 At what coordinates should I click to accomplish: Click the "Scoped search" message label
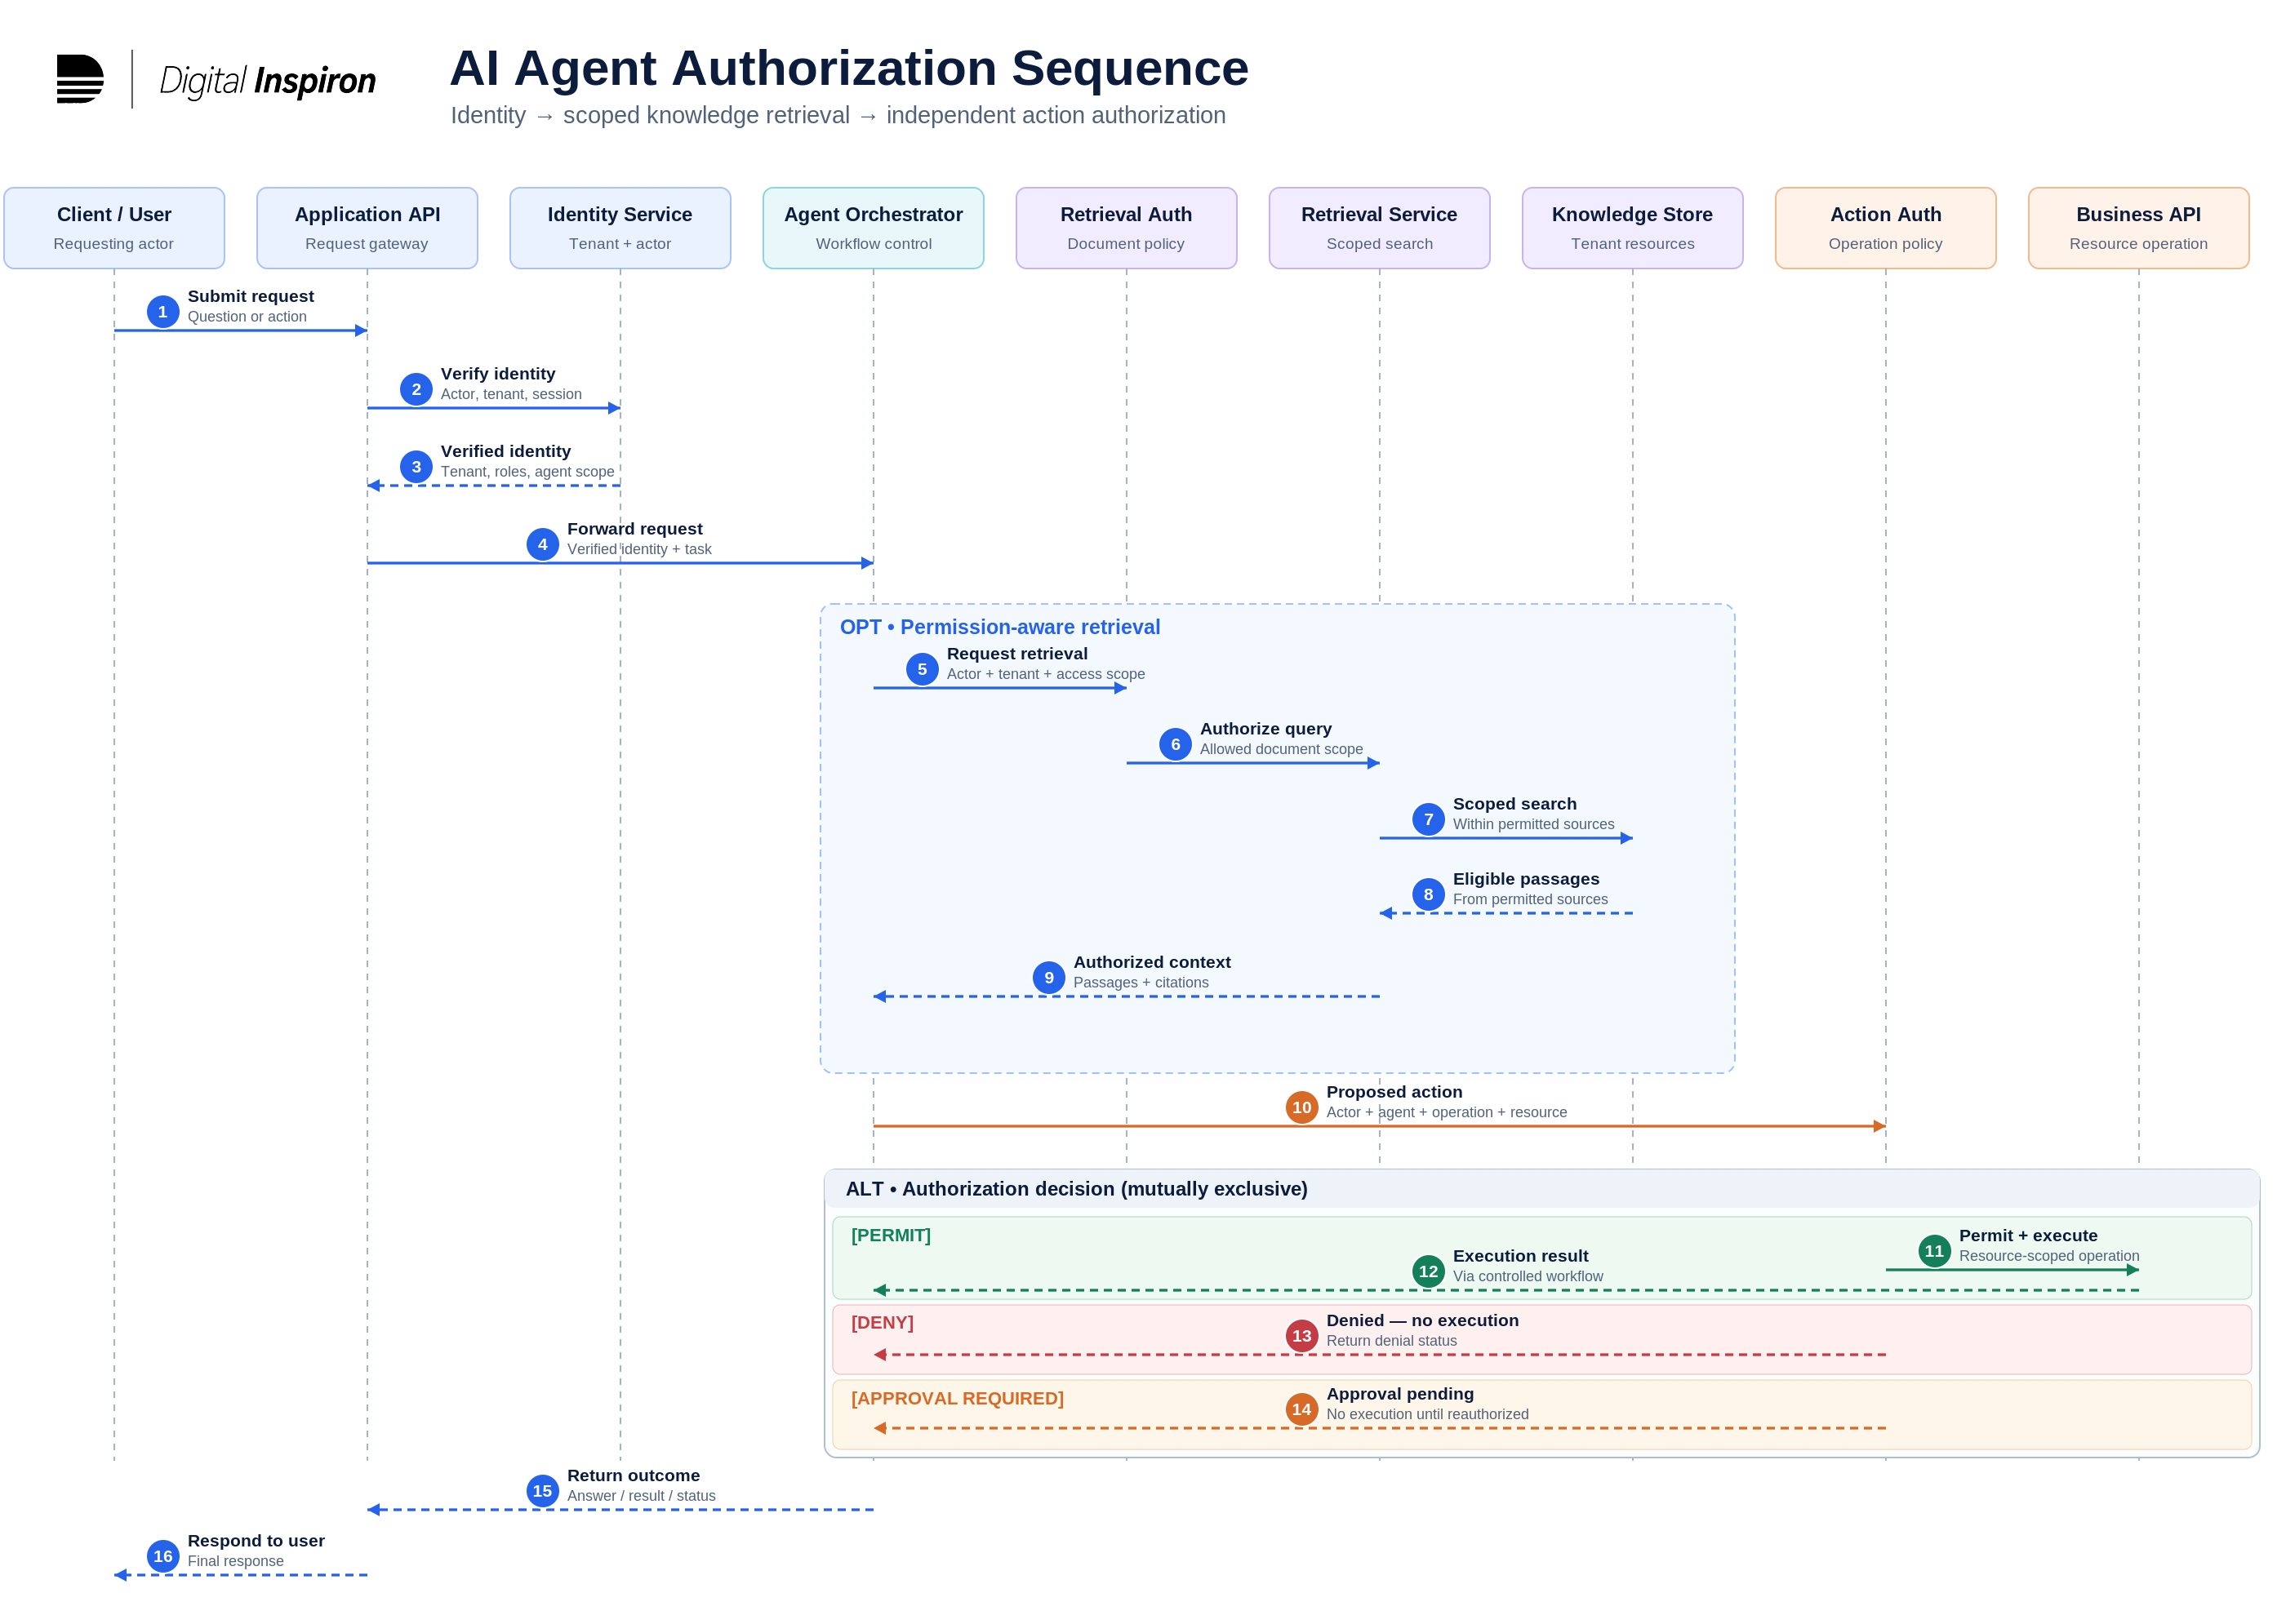tap(1514, 804)
